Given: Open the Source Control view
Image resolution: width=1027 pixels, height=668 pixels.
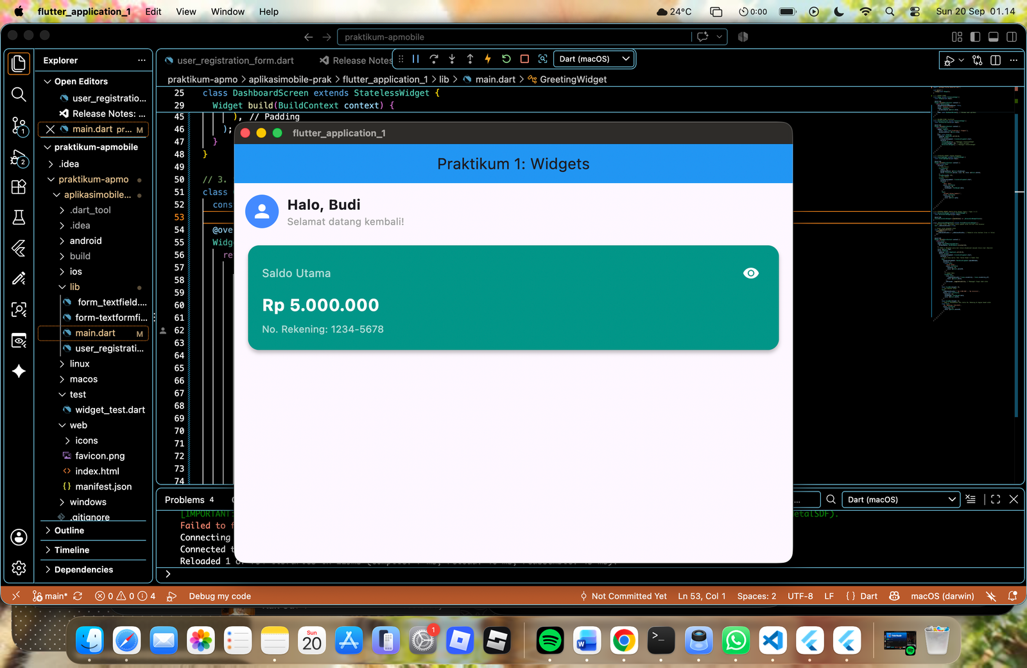Looking at the screenshot, I should [x=19, y=126].
